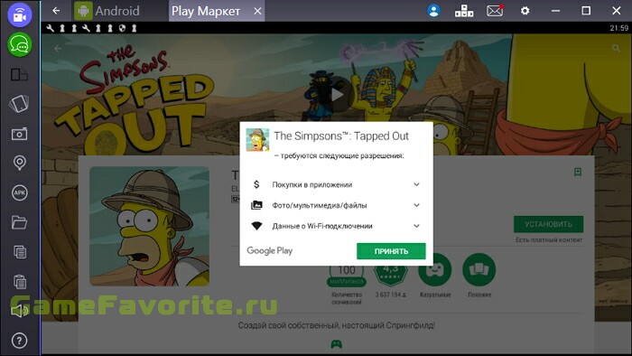Click the Есть платный контент note
The height and width of the screenshot is (356, 632).
(x=549, y=239)
